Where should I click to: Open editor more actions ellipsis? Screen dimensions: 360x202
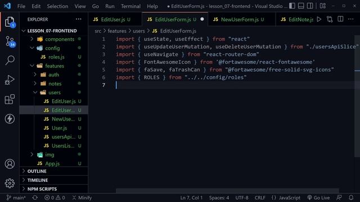(351, 19)
